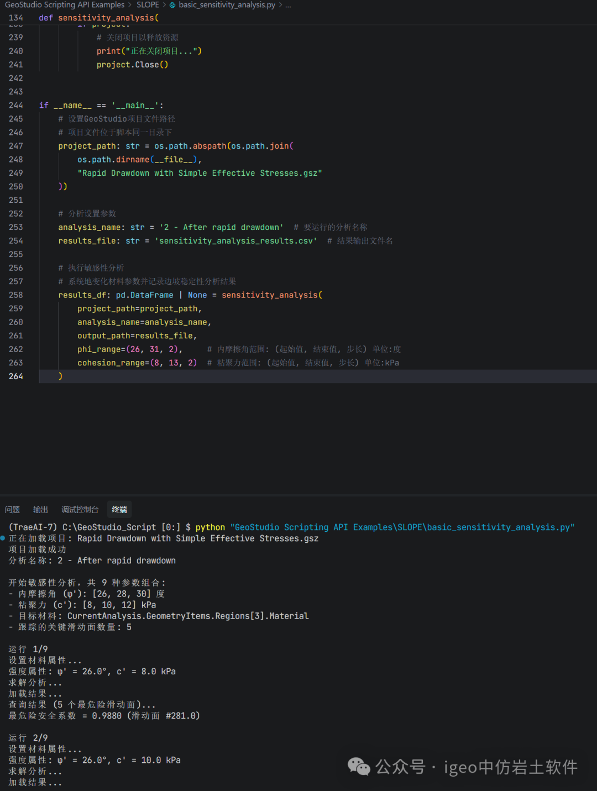Open GeoStudio Scripting API Examples breadcrumb

tap(64, 5)
